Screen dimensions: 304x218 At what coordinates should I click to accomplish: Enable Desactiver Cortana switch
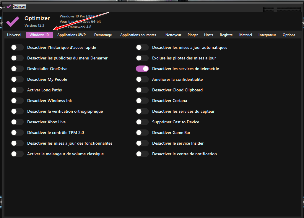coord(142,101)
